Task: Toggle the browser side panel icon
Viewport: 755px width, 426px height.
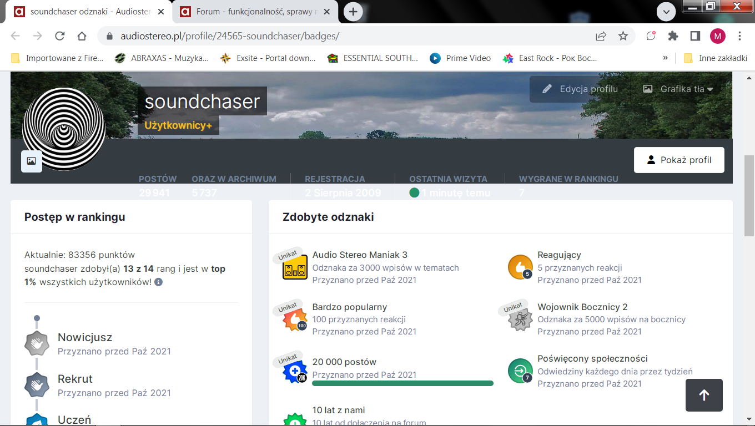Action: (x=695, y=36)
